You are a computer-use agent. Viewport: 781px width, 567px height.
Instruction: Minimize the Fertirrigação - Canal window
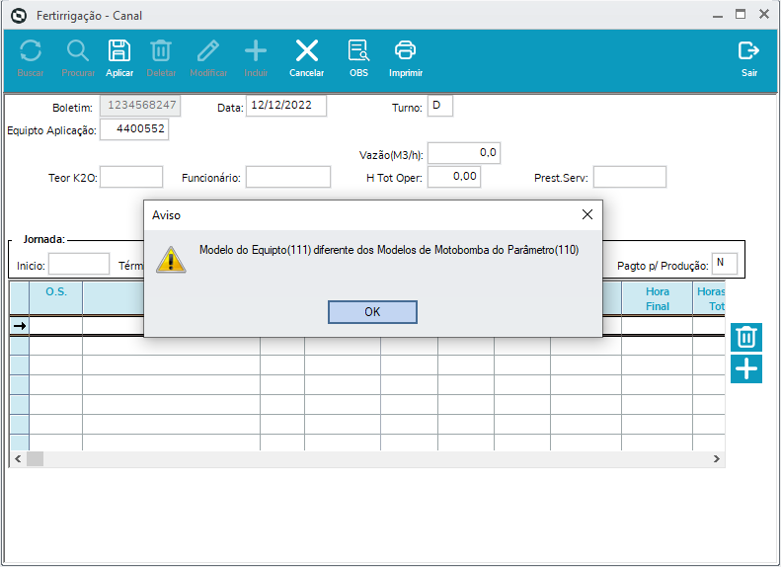[x=717, y=16]
